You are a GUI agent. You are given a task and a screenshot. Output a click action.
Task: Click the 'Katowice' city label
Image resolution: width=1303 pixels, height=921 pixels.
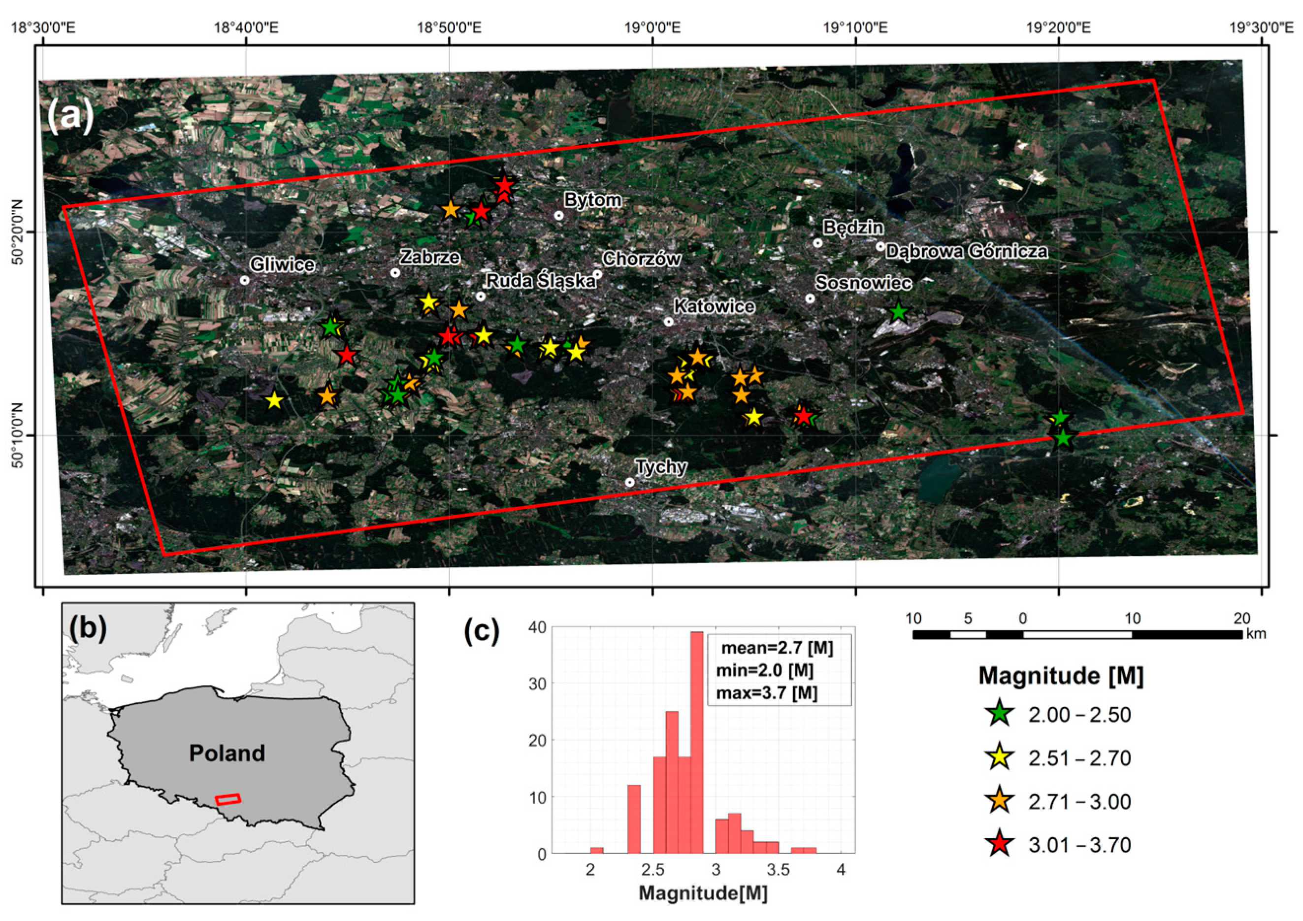[x=714, y=307]
